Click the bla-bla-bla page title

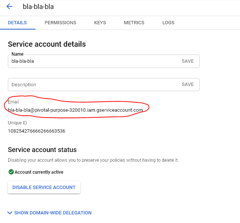click(38, 7)
